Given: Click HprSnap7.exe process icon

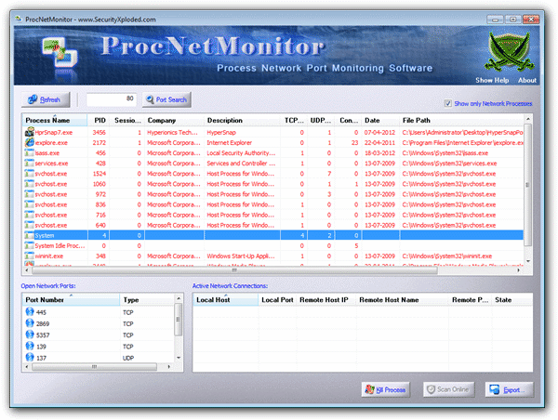Looking at the screenshot, I should coord(30,132).
